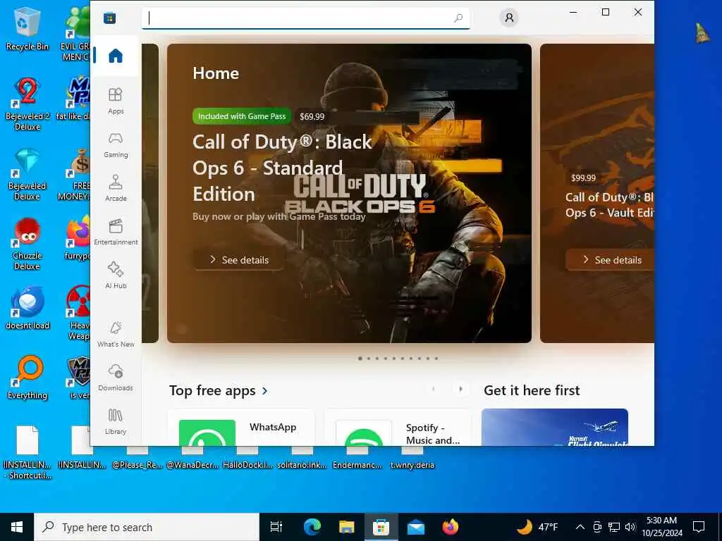Select the @Please_Re... desktop file
Screen dimensions: 722x541
pyautogui.click(x=137, y=458)
